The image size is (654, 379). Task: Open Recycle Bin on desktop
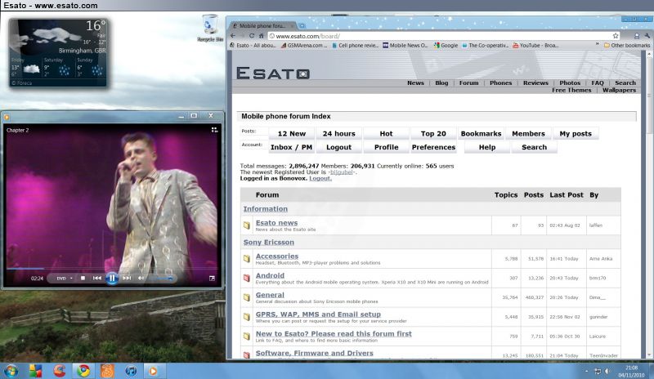(x=210, y=28)
